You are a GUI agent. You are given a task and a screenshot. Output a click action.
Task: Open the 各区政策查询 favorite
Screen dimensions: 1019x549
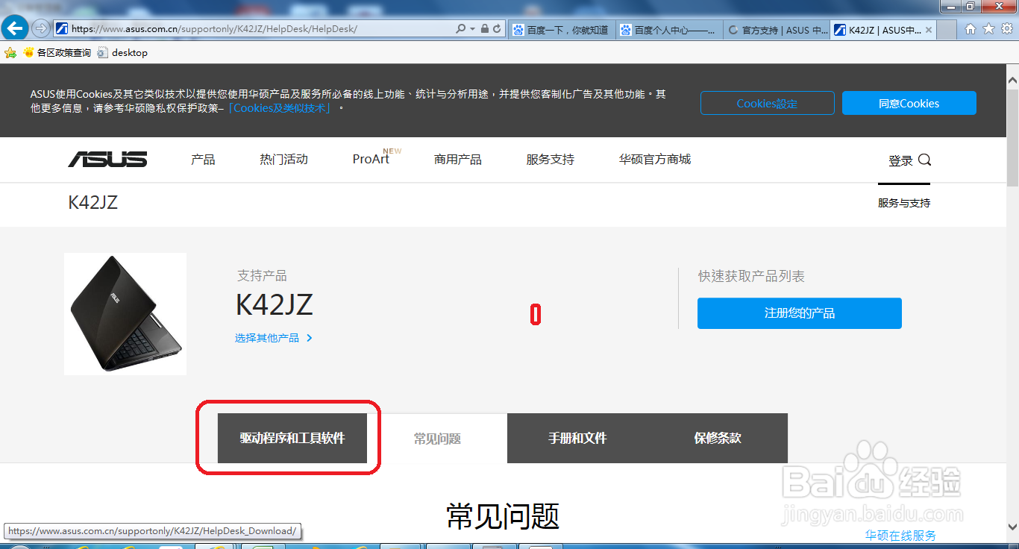pyautogui.click(x=57, y=53)
